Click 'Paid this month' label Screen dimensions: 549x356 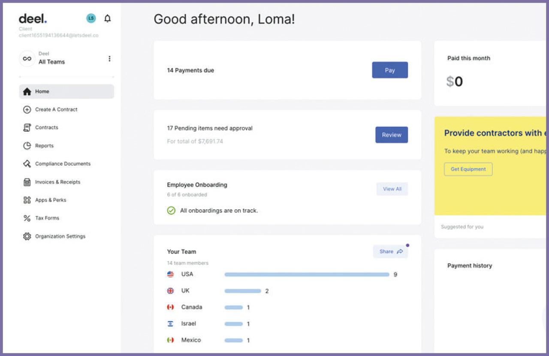click(469, 58)
